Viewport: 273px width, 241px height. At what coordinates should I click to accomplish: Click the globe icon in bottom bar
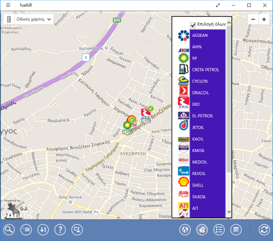185,230
